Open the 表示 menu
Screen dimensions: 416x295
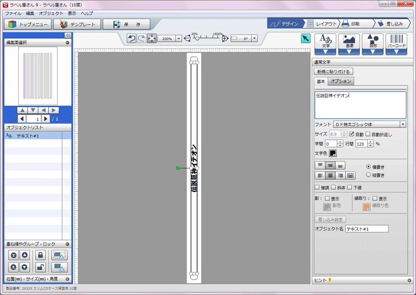[72, 14]
